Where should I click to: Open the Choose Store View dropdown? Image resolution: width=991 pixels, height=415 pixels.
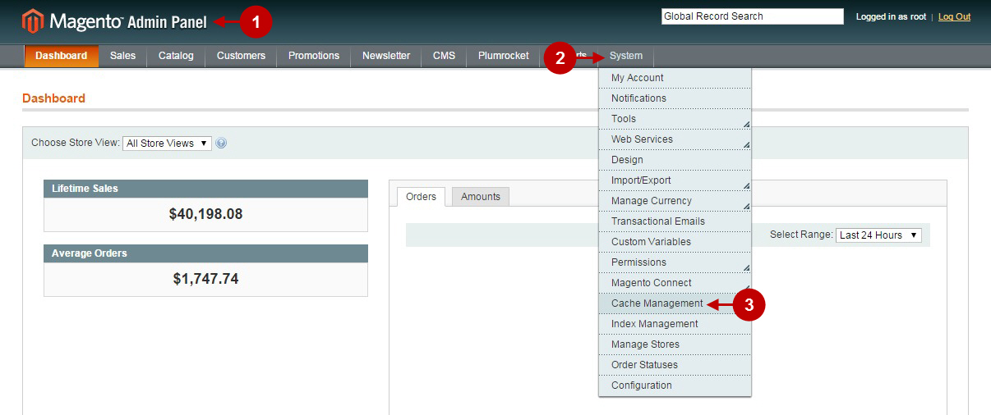pos(168,144)
